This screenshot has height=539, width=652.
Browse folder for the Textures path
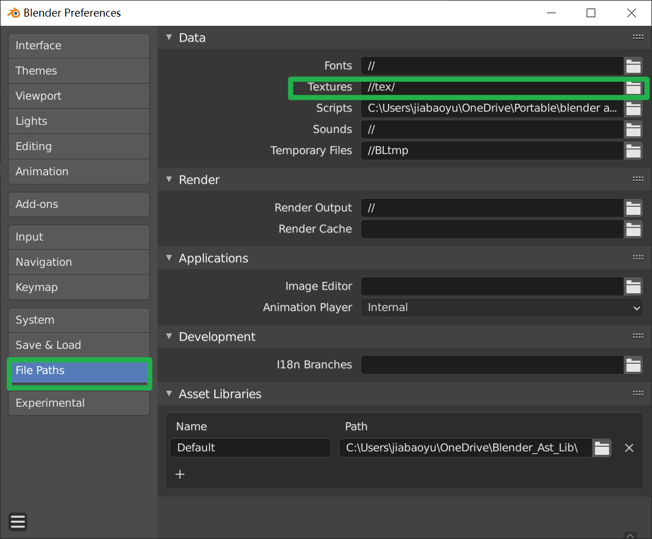click(x=633, y=87)
